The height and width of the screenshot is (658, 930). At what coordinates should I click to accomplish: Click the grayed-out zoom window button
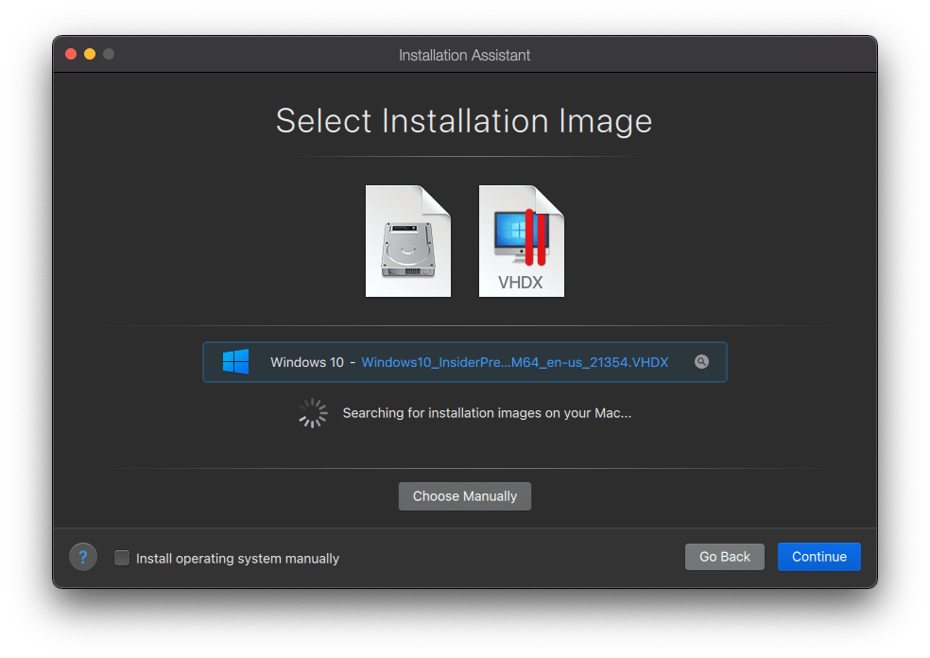coord(109,55)
